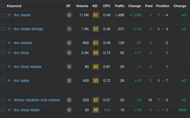Sort by the Traffic column header
The image size is (190, 118).
pos(119,6)
